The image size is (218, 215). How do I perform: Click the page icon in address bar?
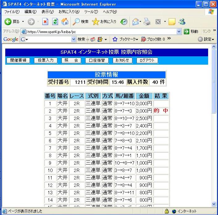pyautogui.click(x=24, y=32)
